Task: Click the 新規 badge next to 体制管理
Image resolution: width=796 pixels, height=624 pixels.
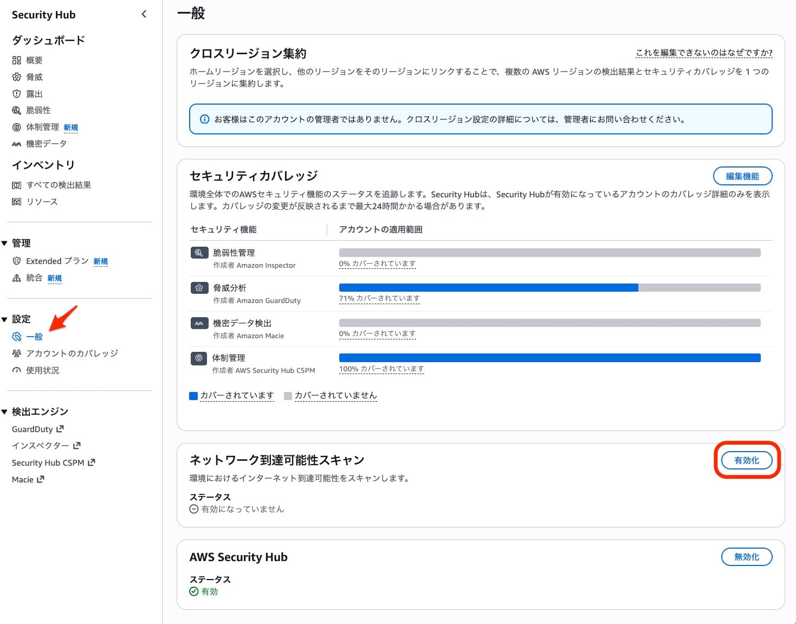Action: (71, 127)
